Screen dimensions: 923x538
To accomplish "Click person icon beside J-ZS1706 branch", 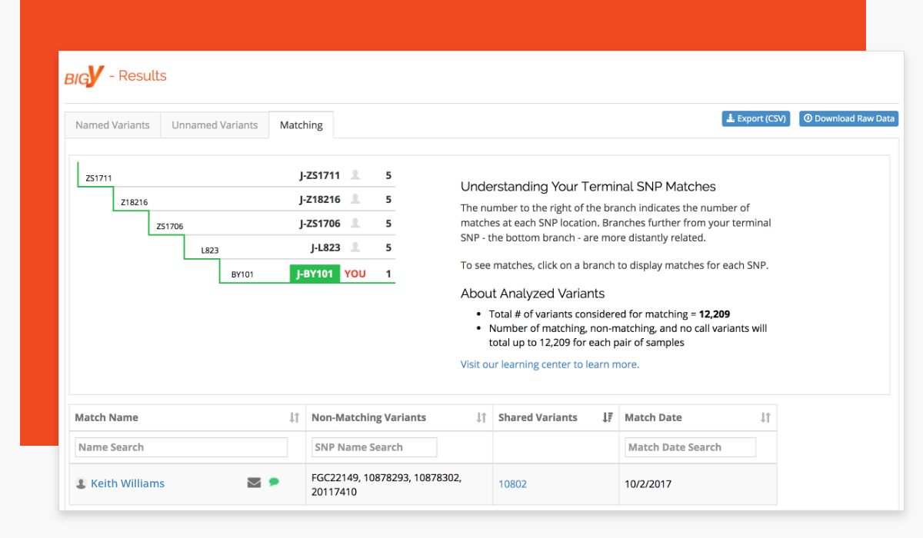I will click(355, 224).
